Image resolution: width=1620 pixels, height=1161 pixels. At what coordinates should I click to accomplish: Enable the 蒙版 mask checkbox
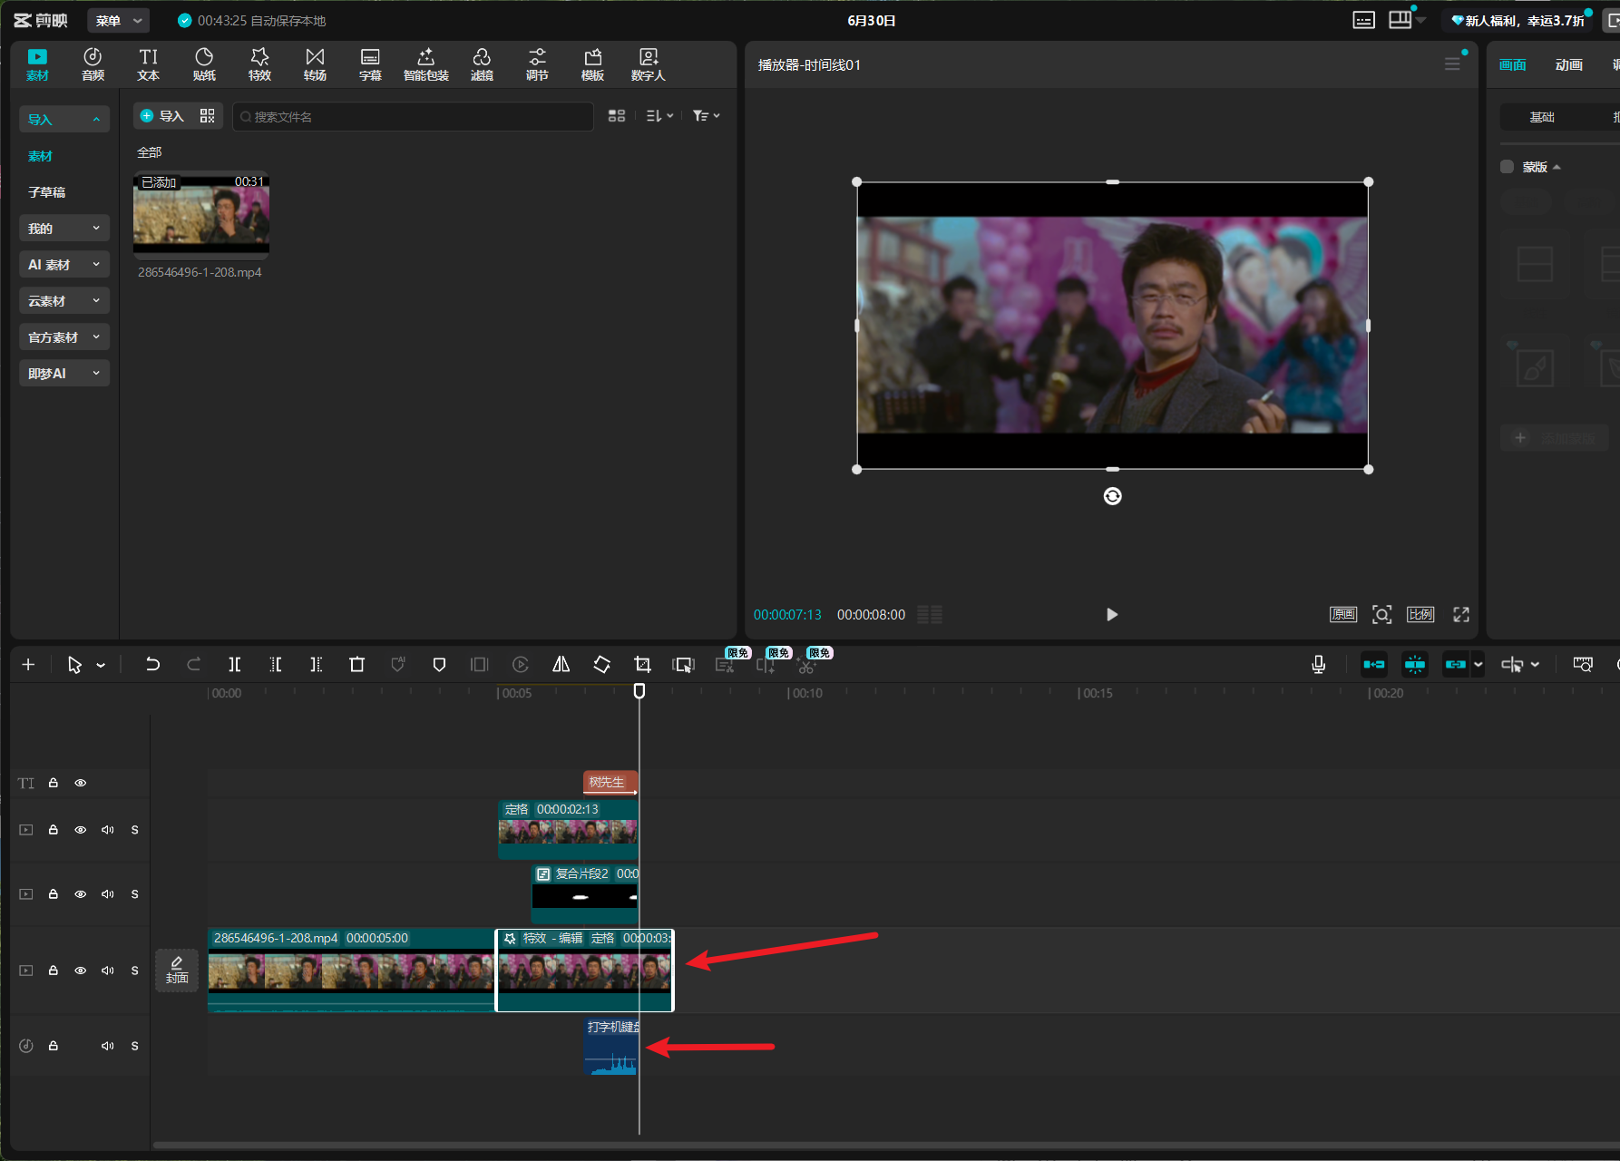[x=1507, y=167]
